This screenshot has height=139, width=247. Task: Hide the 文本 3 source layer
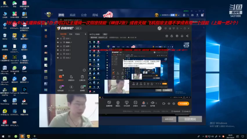click(58, 54)
